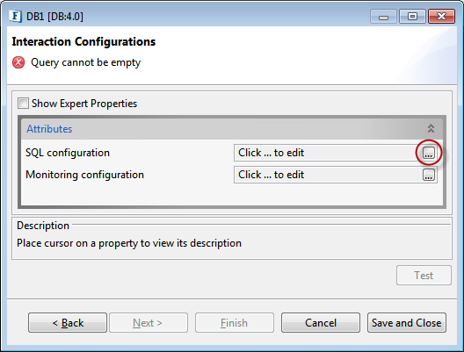464x352 pixels.
Task: Go to previous page with Back button
Action: pos(68,323)
